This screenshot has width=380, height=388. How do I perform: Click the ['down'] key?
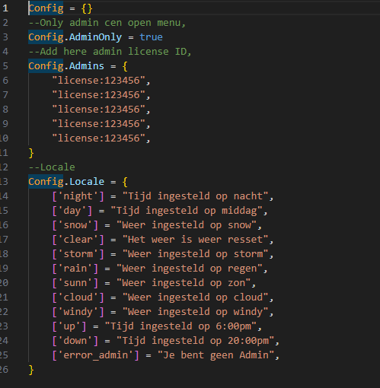click(75, 341)
